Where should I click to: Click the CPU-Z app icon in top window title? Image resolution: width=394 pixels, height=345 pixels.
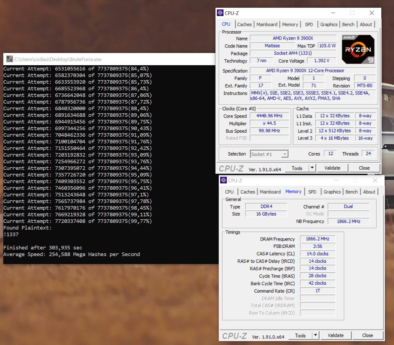pyautogui.click(x=220, y=13)
